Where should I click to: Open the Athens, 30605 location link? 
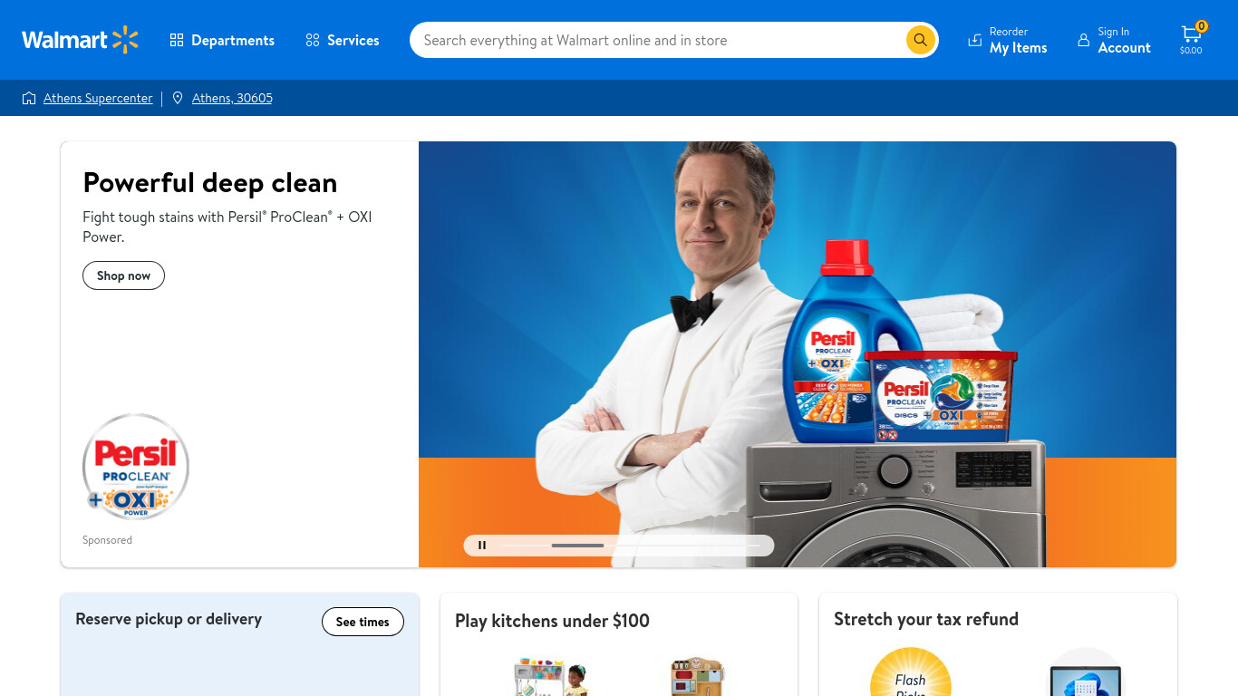coord(232,98)
